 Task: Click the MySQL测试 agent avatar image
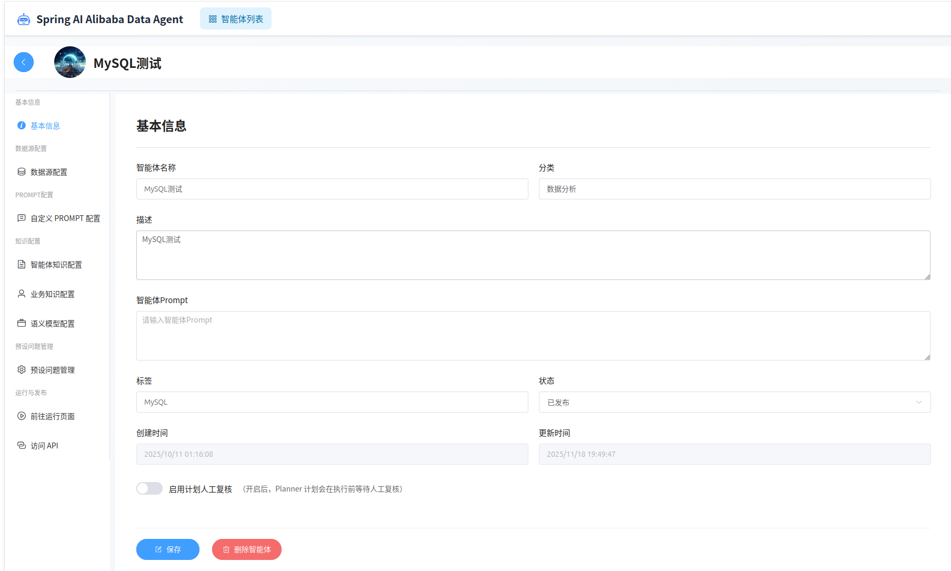pyautogui.click(x=70, y=62)
